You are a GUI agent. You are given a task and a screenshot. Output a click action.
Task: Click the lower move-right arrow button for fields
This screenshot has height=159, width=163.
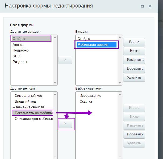[65, 124]
